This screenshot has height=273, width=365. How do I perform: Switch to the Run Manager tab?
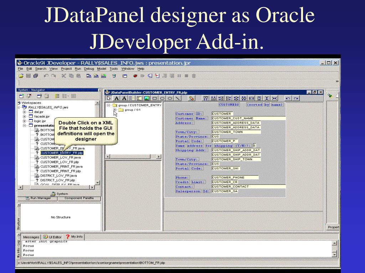[x=38, y=198]
